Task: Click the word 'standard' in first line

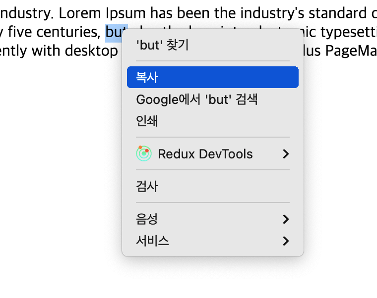Action: 338,13
